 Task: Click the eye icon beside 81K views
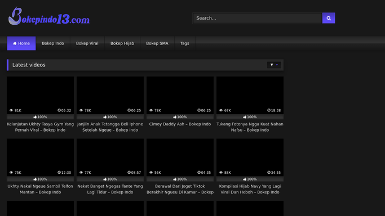click(x=11, y=110)
